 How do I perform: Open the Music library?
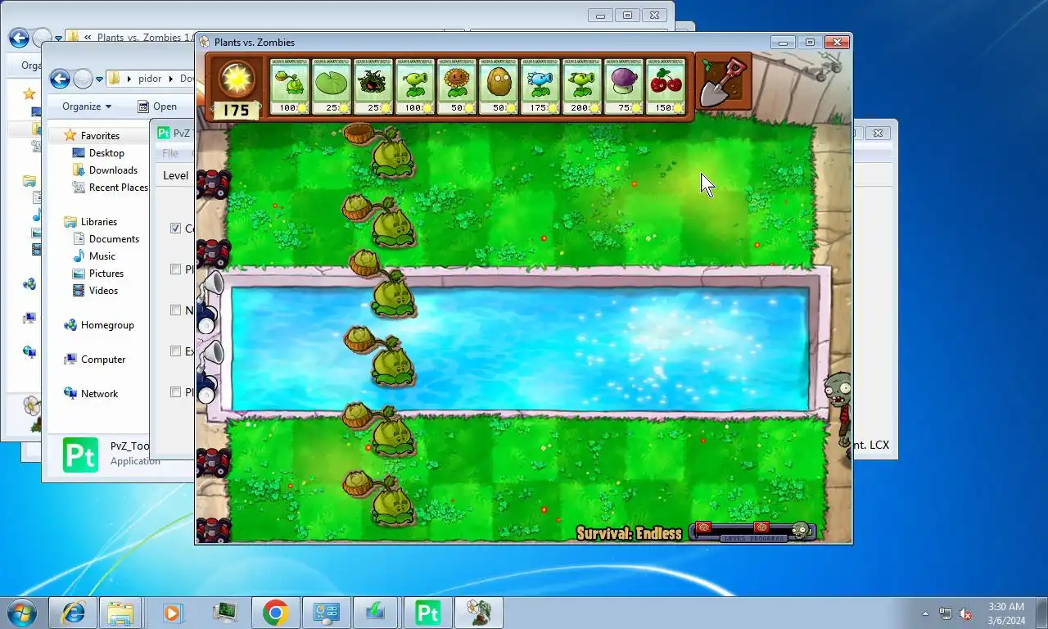click(x=102, y=256)
